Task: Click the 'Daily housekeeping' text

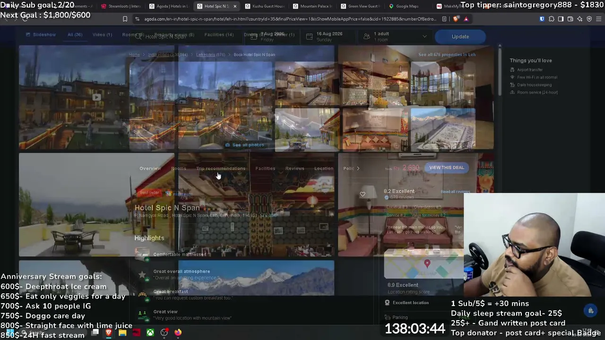Action: (535, 85)
